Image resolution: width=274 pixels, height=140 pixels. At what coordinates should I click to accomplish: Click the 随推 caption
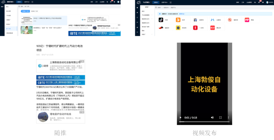[x=60, y=133]
